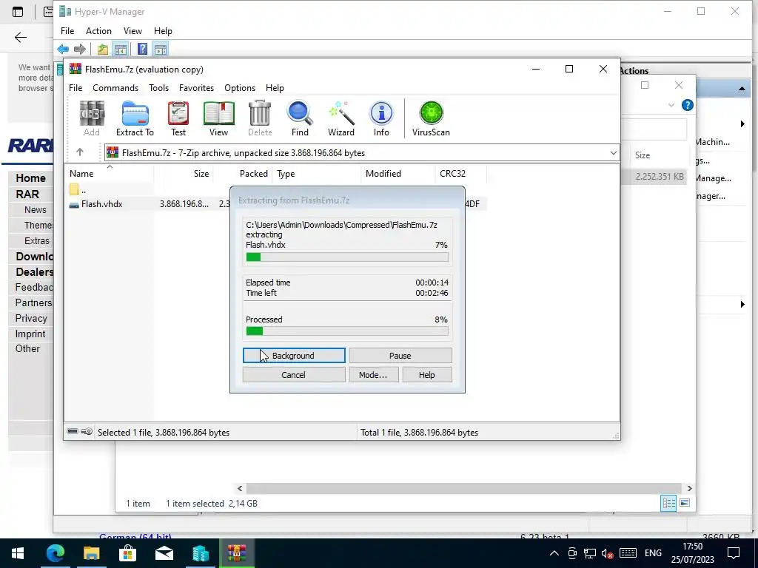Click the Hyper-V Manager forward arrow

click(x=80, y=49)
